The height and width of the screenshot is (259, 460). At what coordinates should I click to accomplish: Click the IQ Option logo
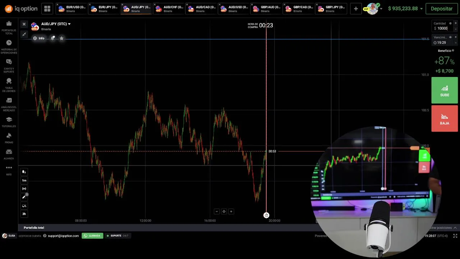coord(20,9)
